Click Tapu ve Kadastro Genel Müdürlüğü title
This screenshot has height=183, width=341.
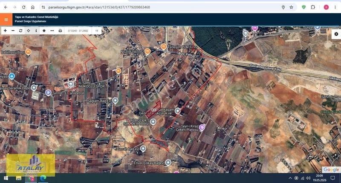click(37, 17)
